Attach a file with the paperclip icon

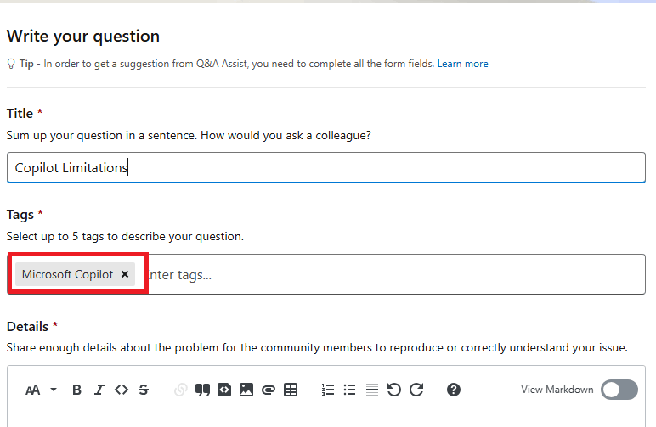[x=269, y=390]
